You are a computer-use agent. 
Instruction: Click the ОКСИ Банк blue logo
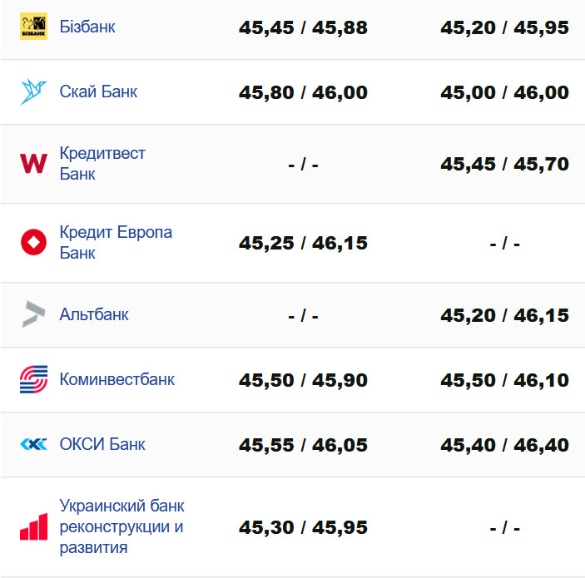33,445
